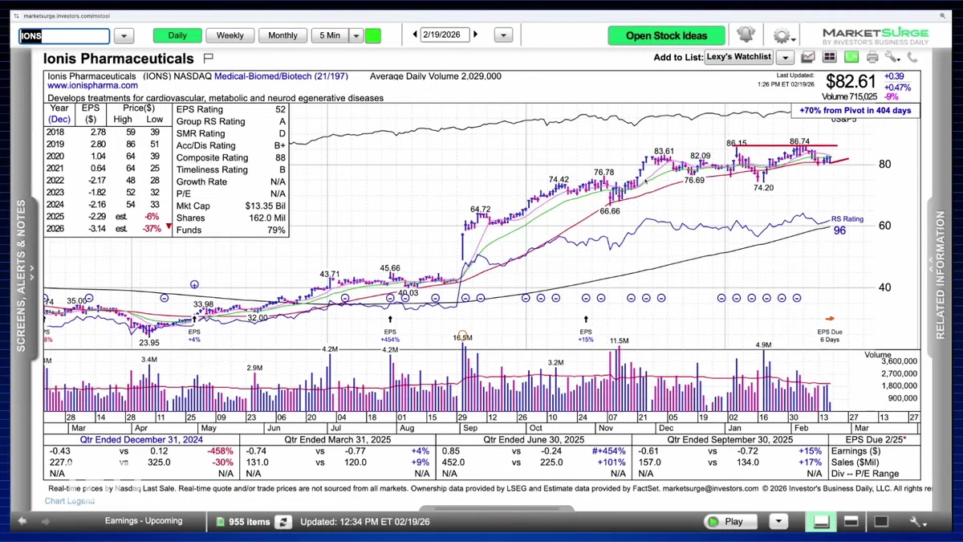This screenshot has height=542, width=963.
Task: Switch to Weekly chart interval
Action: [x=230, y=35]
